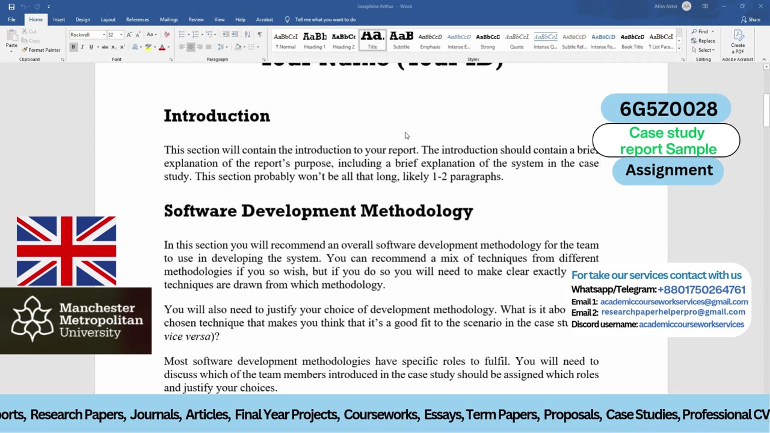Open the Font dialog launcher

[171, 60]
